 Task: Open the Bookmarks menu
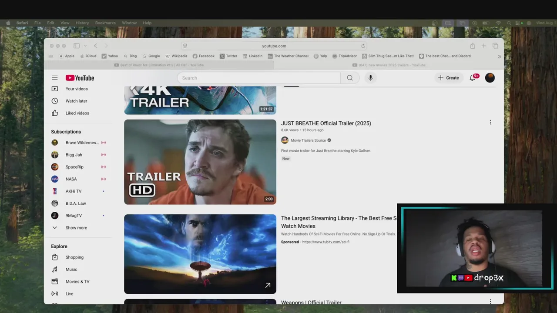(x=105, y=23)
